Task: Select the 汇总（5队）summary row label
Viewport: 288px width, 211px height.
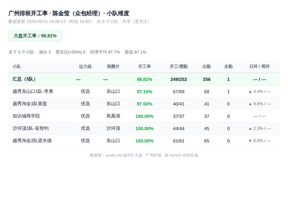Action: click(x=24, y=79)
